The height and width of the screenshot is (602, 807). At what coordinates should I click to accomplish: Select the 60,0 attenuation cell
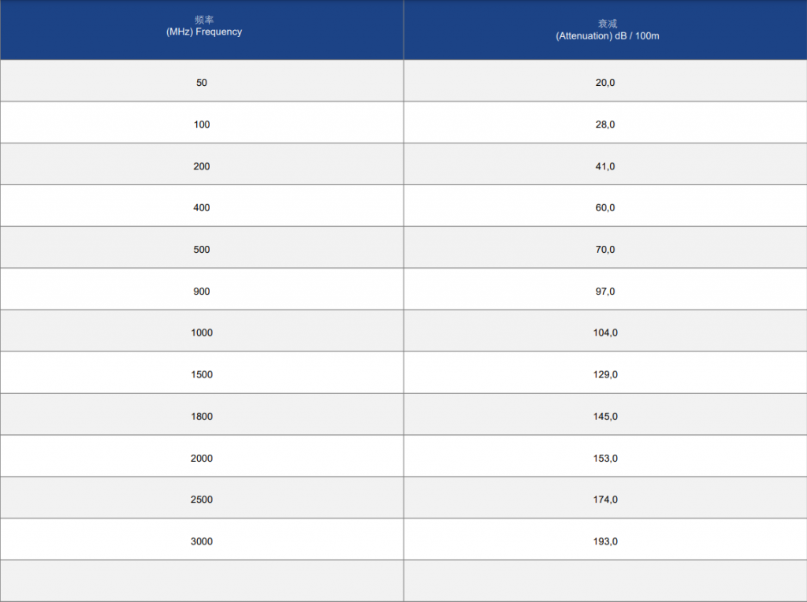(x=605, y=206)
